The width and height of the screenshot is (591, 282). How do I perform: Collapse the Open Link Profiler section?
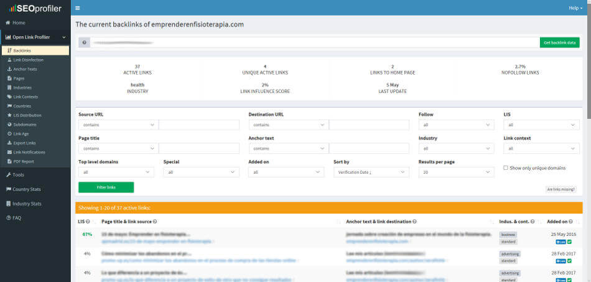coord(35,37)
